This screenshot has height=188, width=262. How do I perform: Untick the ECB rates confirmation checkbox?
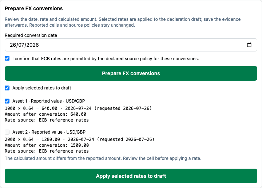pos(7,58)
